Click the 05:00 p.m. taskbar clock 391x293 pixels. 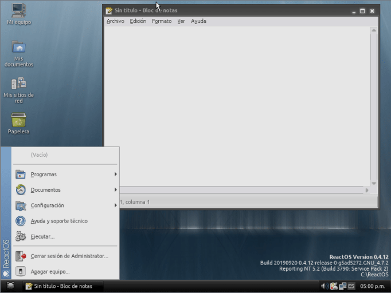372,286
